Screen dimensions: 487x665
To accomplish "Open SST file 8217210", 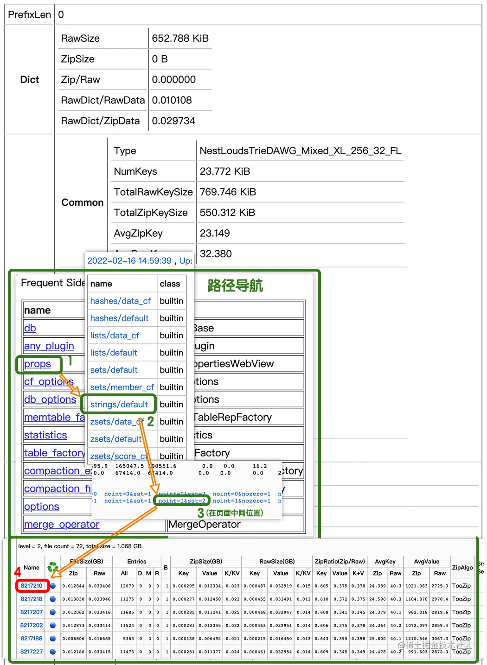I will tap(32, 586).
